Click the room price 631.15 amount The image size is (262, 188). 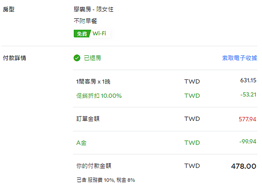[248, 80]
